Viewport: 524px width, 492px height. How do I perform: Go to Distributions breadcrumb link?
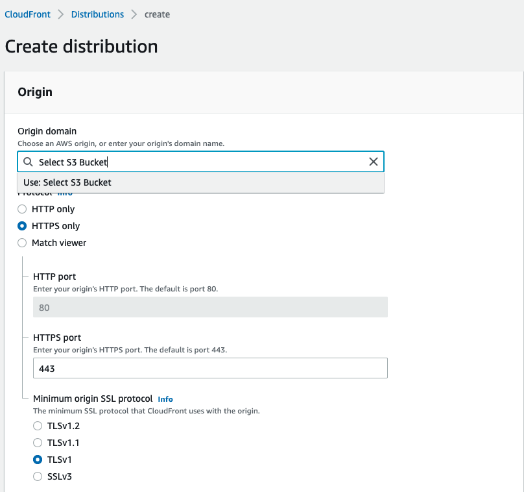click(x=97, y=14)
